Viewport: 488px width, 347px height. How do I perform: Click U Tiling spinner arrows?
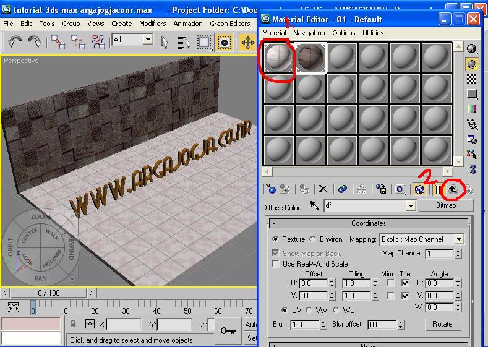point(375,283)
